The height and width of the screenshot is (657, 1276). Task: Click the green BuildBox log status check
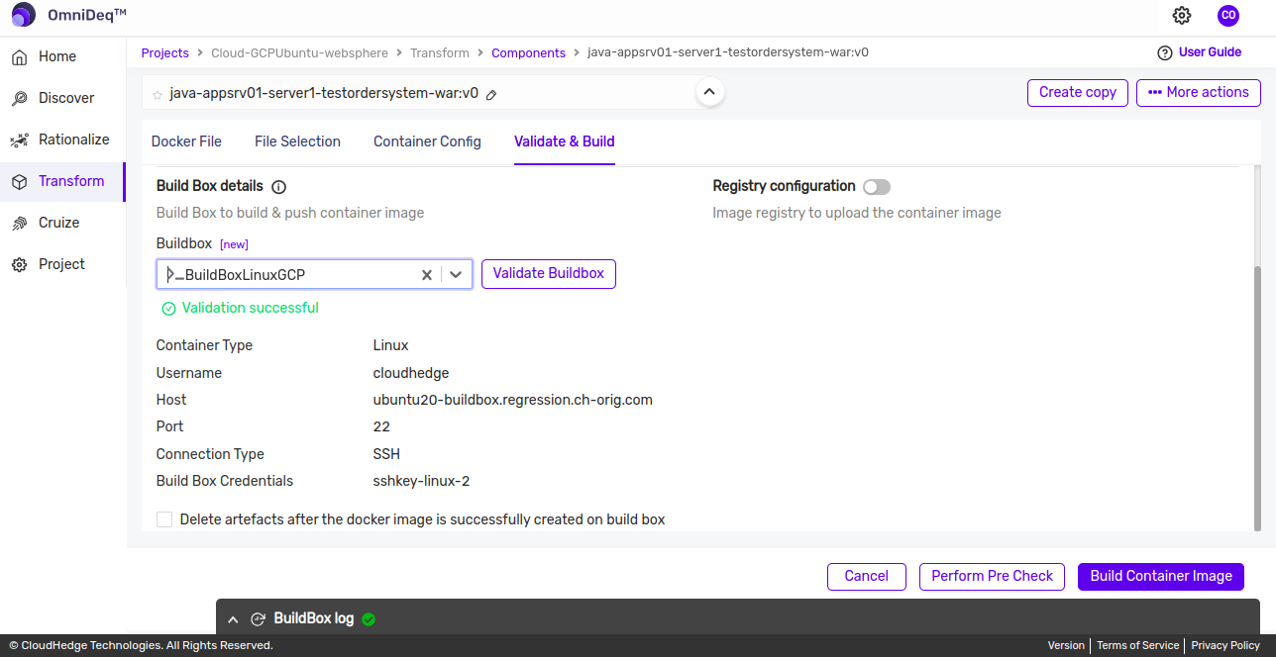(369, 619)
